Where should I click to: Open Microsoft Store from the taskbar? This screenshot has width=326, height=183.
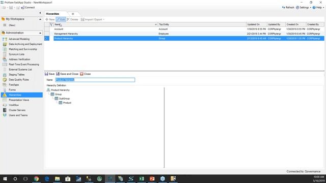[x=68, y=178]
